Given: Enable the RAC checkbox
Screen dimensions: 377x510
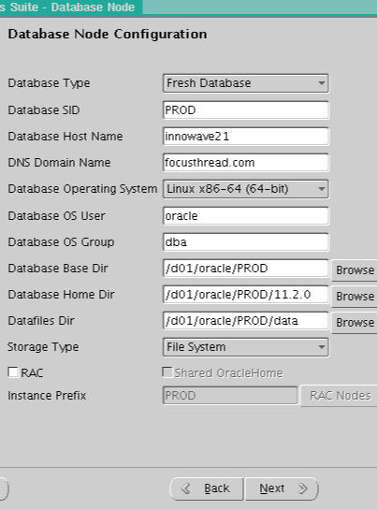Looking at the screenshot, I should coord(13,372).
